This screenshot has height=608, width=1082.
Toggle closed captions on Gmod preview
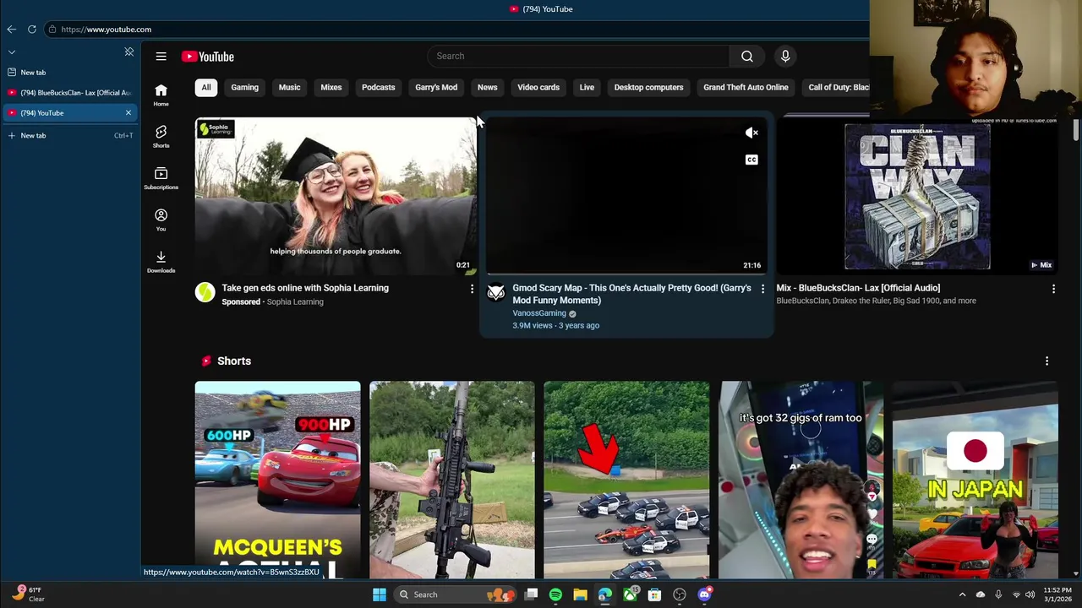click(751, 160)
